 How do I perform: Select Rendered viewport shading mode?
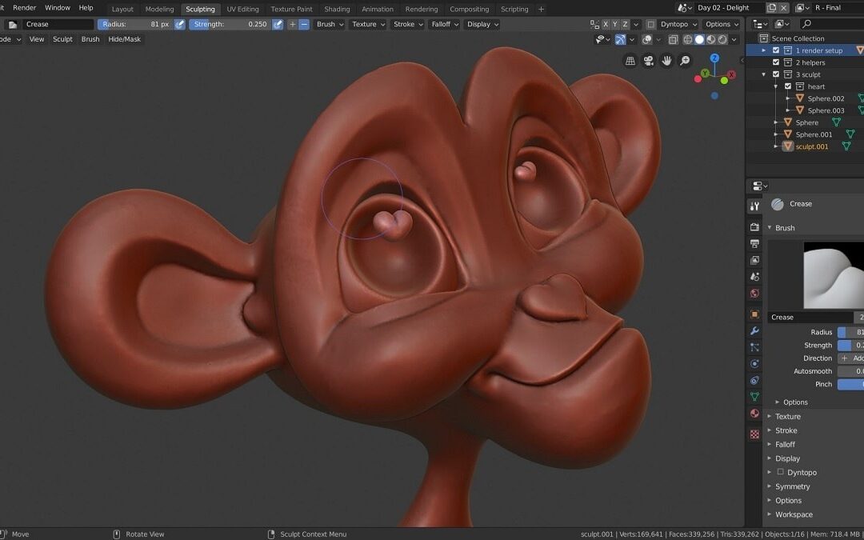tap(722, 39)
